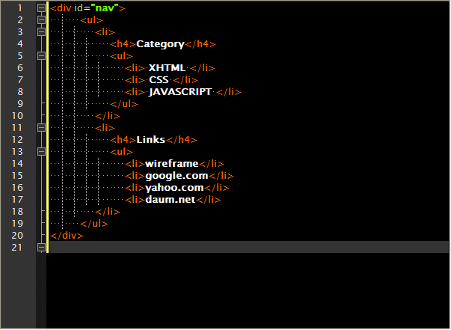The image size is (451, 330).
Task: Click the opening <h4> tag on line 12
Action: (x=123, y=140)
